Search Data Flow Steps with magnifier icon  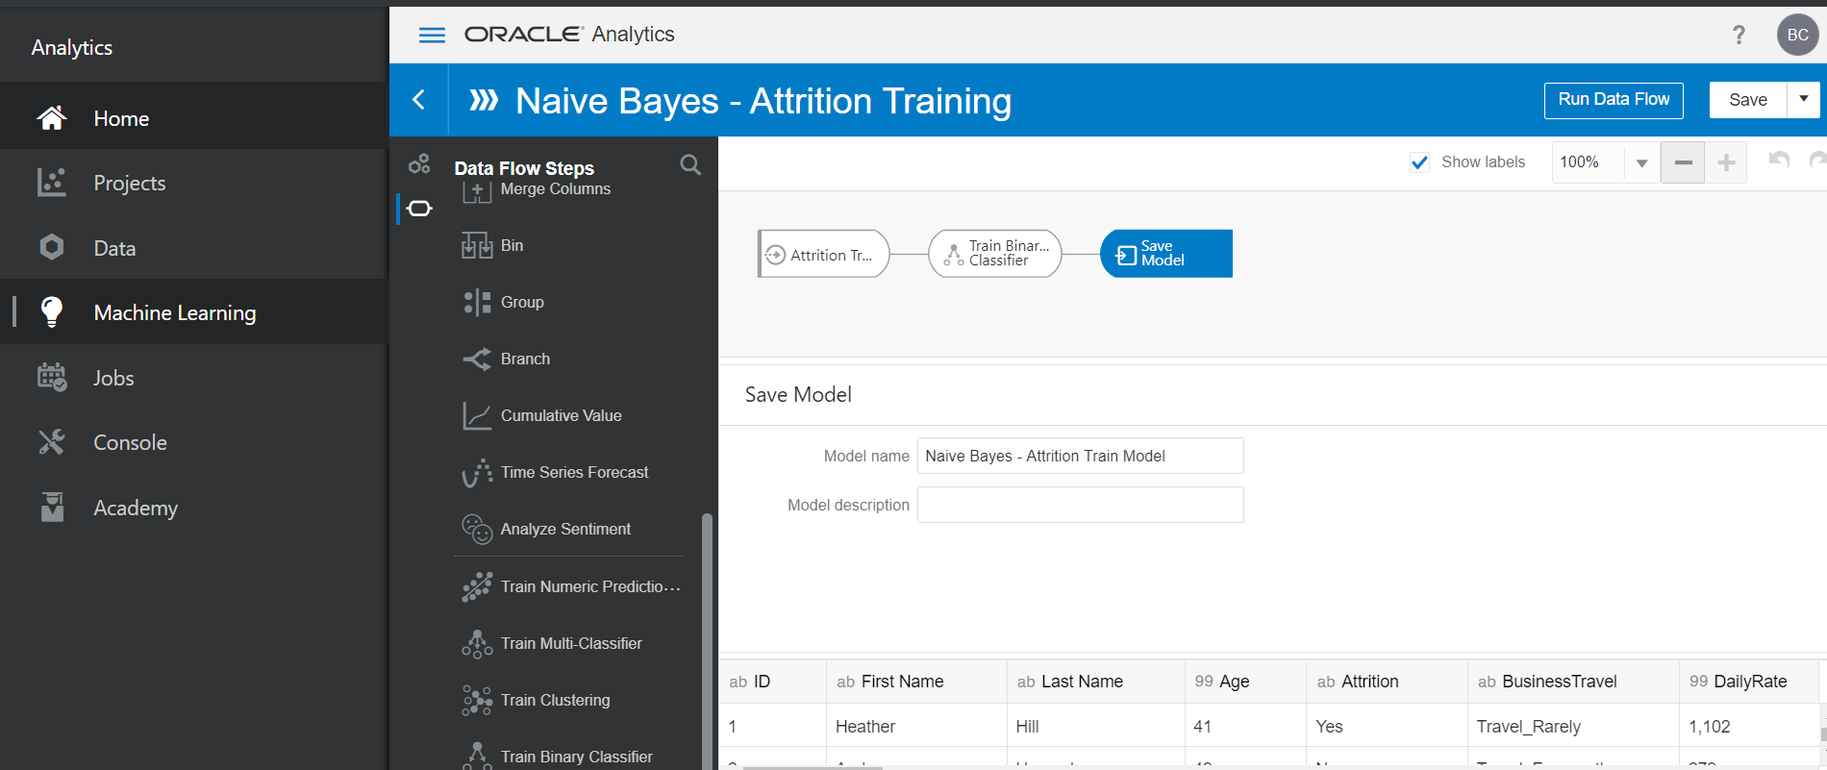pos(689,164)
